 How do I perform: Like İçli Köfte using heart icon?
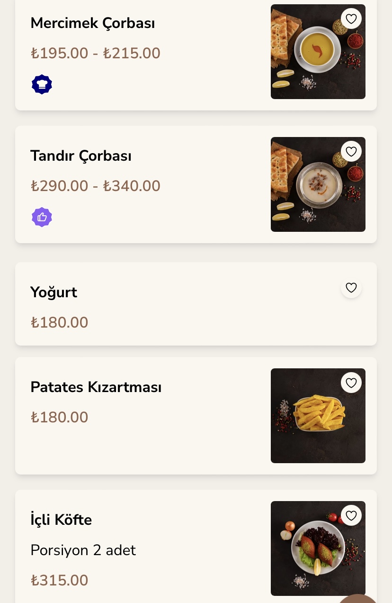tap(351, 516)
